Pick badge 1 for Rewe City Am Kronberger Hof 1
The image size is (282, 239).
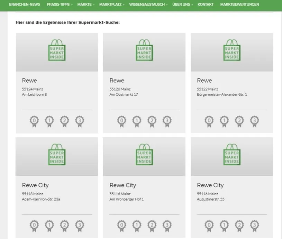pyautogui.click(x=137, y=226)
